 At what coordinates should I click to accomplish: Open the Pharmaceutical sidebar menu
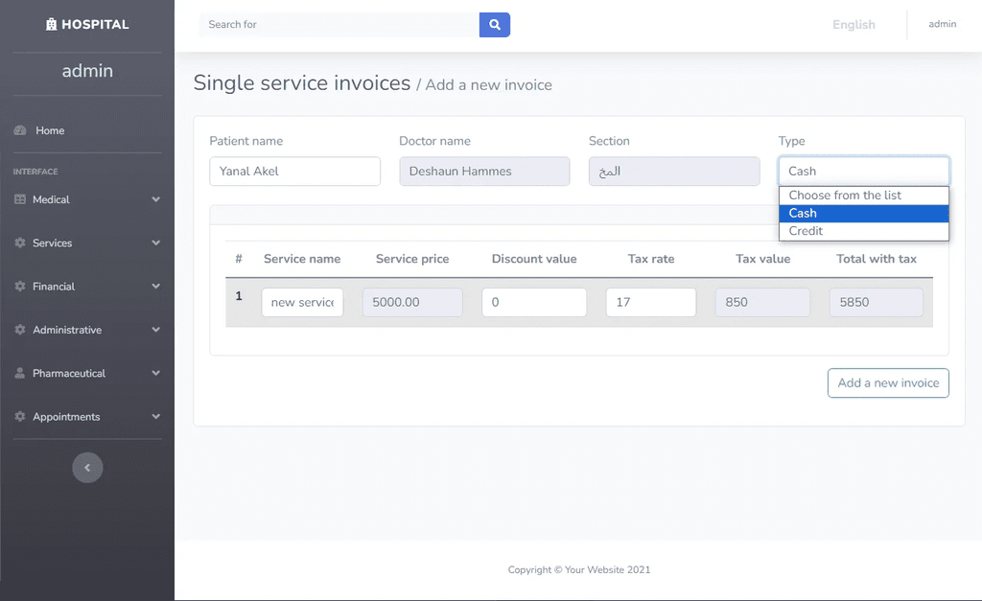click(87, 373)
